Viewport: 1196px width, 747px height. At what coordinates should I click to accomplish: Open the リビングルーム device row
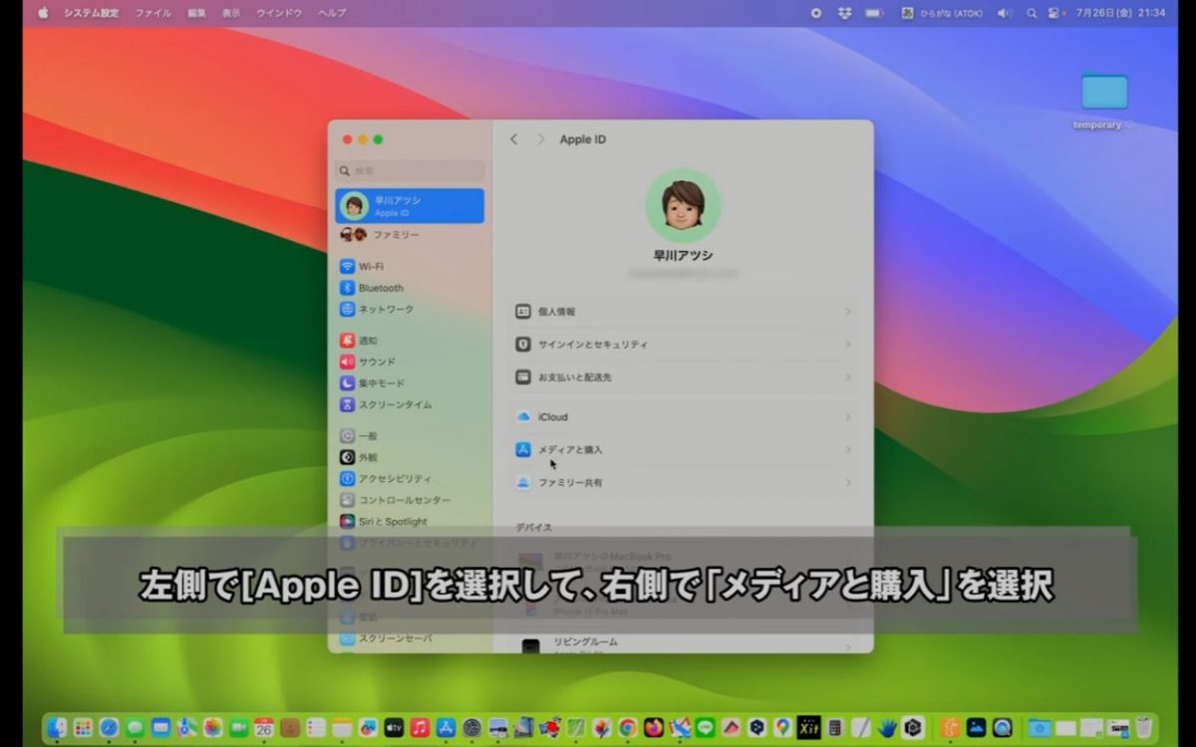tap(683, 645)
